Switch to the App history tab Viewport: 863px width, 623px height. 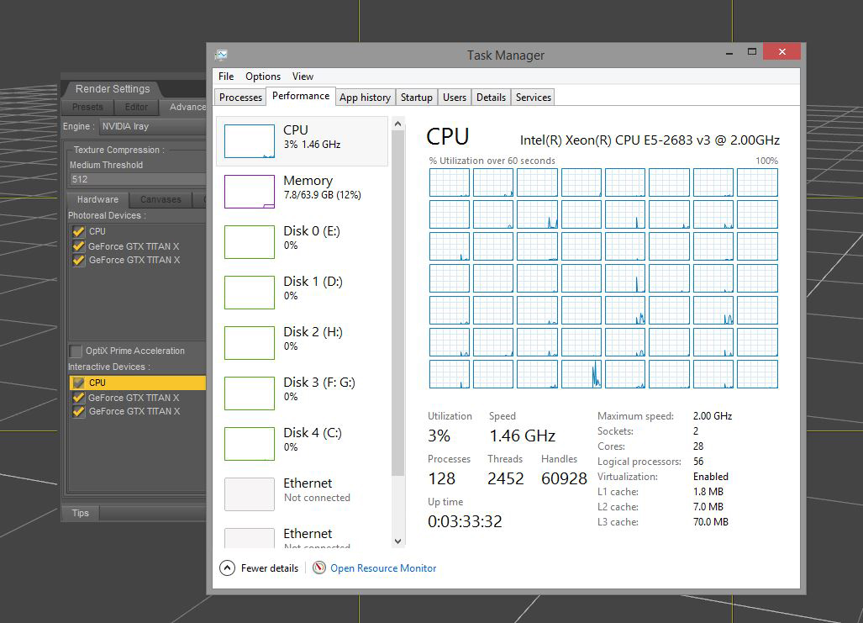point(365,98)
